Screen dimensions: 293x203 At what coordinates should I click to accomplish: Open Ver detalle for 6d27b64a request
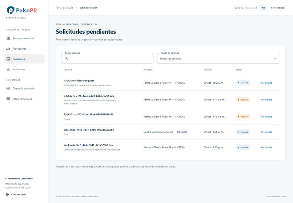[x=266, y=132]
